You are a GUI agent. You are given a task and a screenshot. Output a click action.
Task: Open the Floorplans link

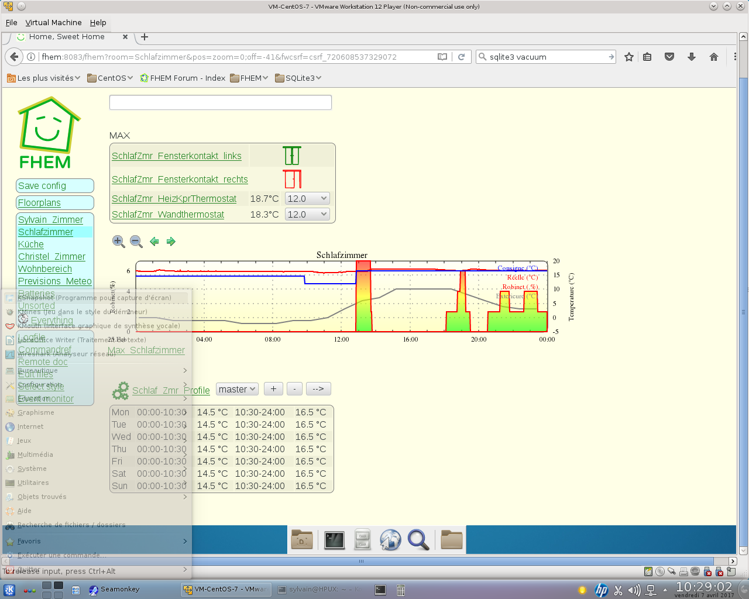click(39, 202)
